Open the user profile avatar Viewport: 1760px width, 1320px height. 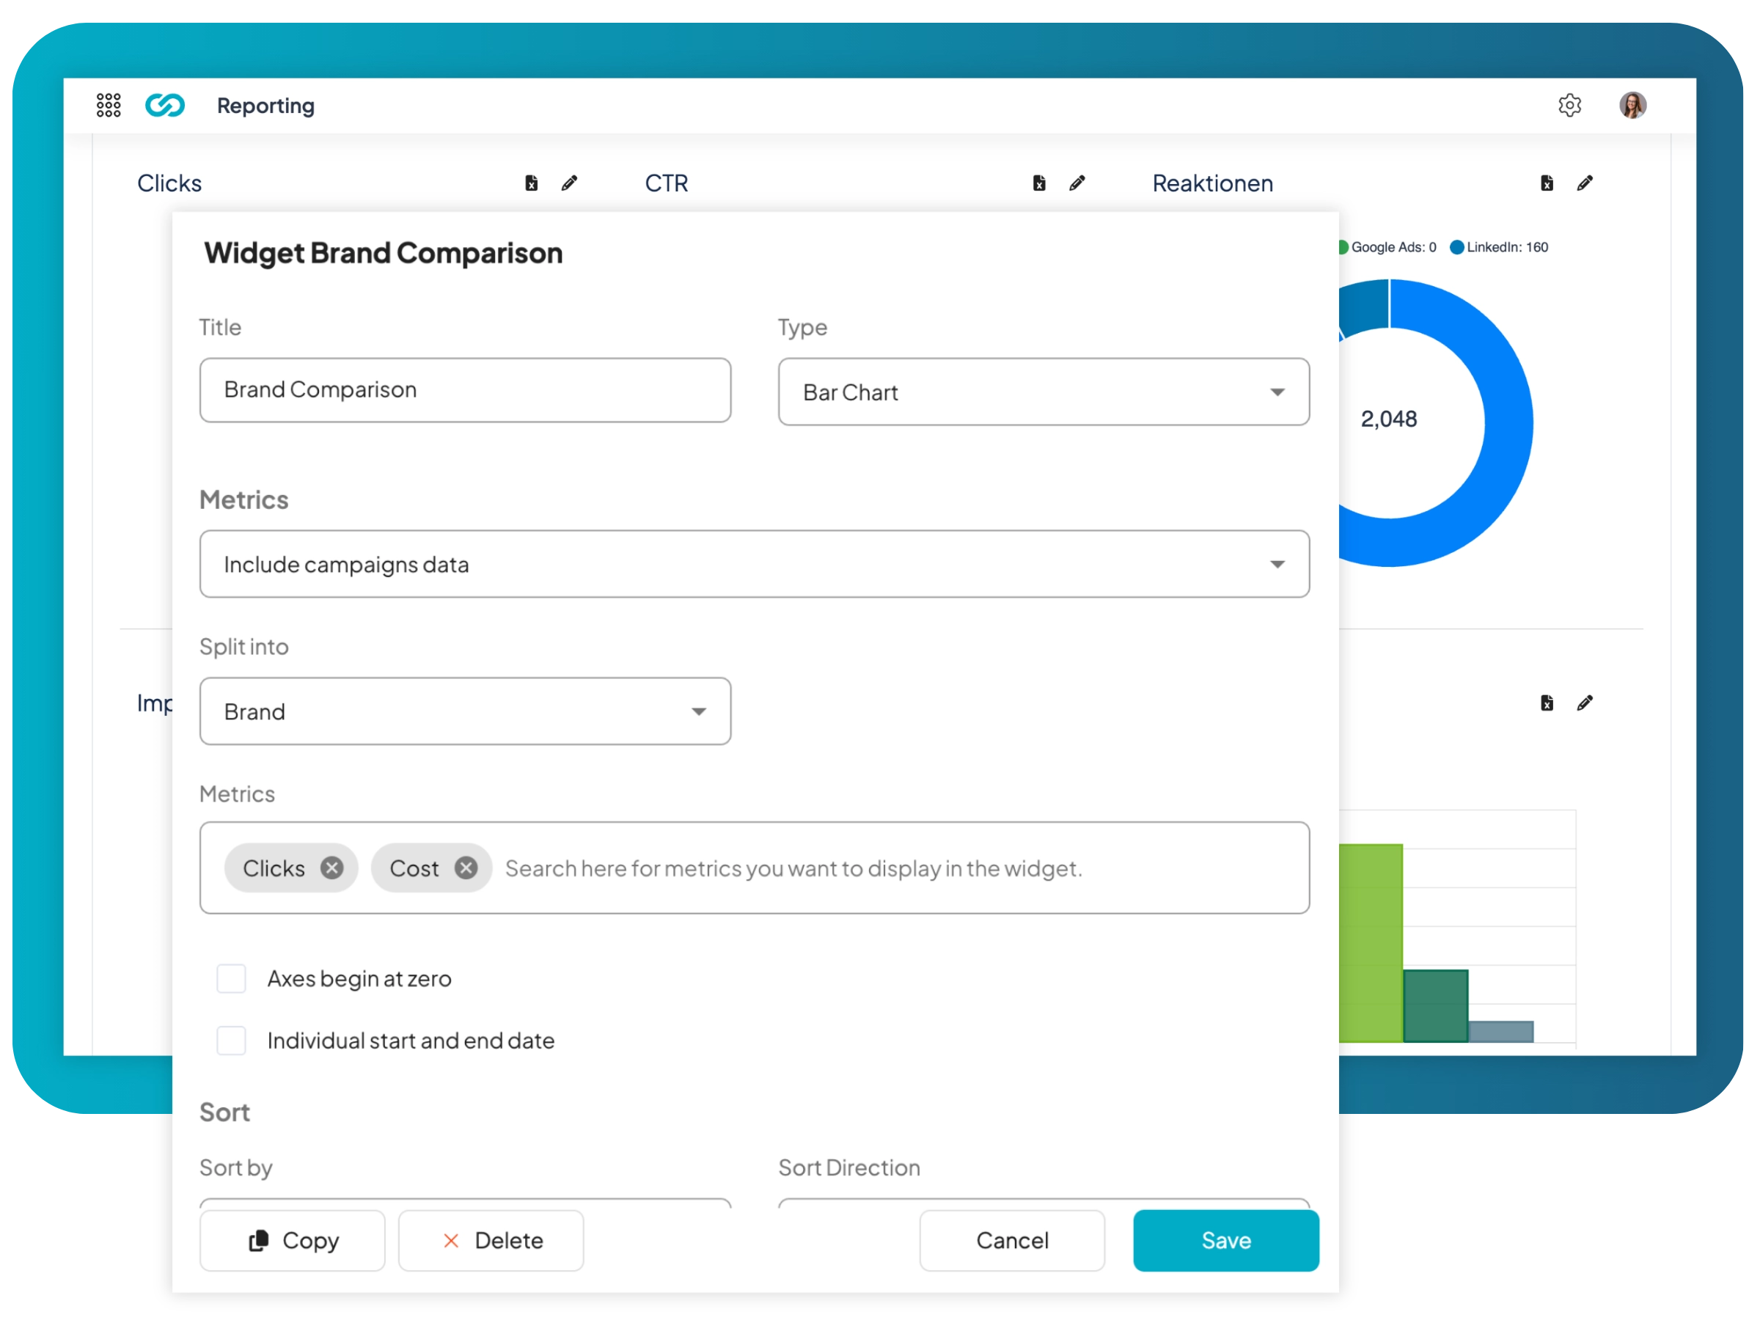pos(1632,105)
